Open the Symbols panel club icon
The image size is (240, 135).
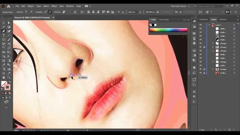click(x=194, y=43)
